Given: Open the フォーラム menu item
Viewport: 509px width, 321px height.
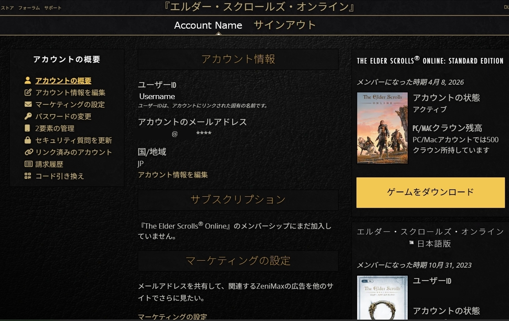Looking at the screenshot, I should [x=29, y=8].
